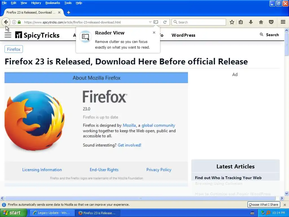289x217 pixels.
Task: Switch to Legacy Update taskbar window
Action: click(52, 213)
